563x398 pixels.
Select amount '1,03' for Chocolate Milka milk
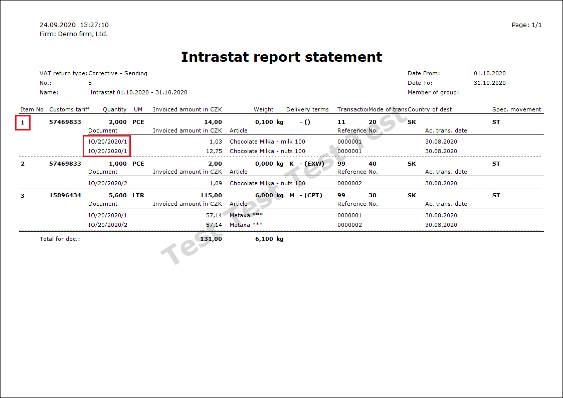coord(216,142)
